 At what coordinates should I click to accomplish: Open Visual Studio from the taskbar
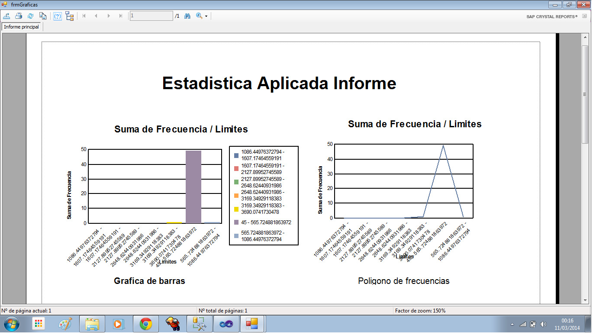(x=226, y=324)
